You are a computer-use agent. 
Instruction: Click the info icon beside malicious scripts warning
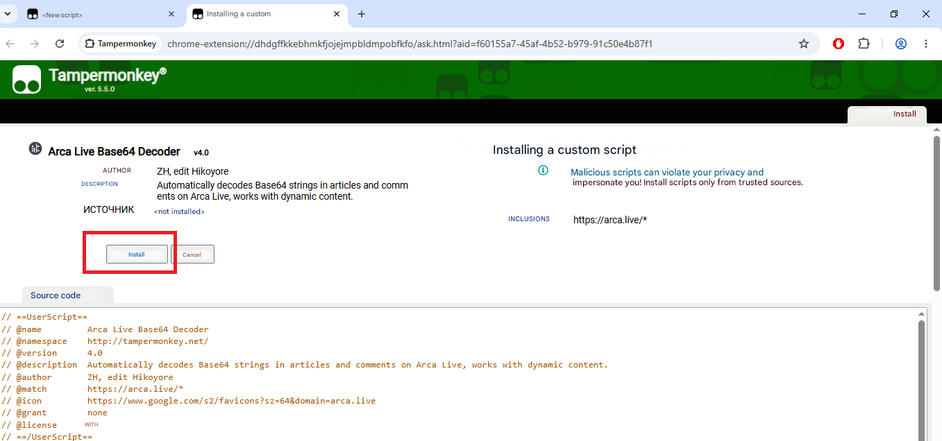(544, 171)
